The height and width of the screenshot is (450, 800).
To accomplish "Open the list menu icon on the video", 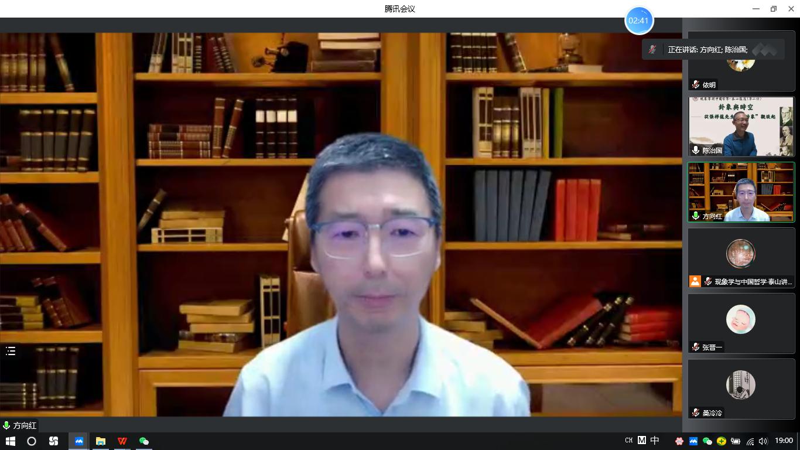I will pyautogui.click(x=11, y=351).
